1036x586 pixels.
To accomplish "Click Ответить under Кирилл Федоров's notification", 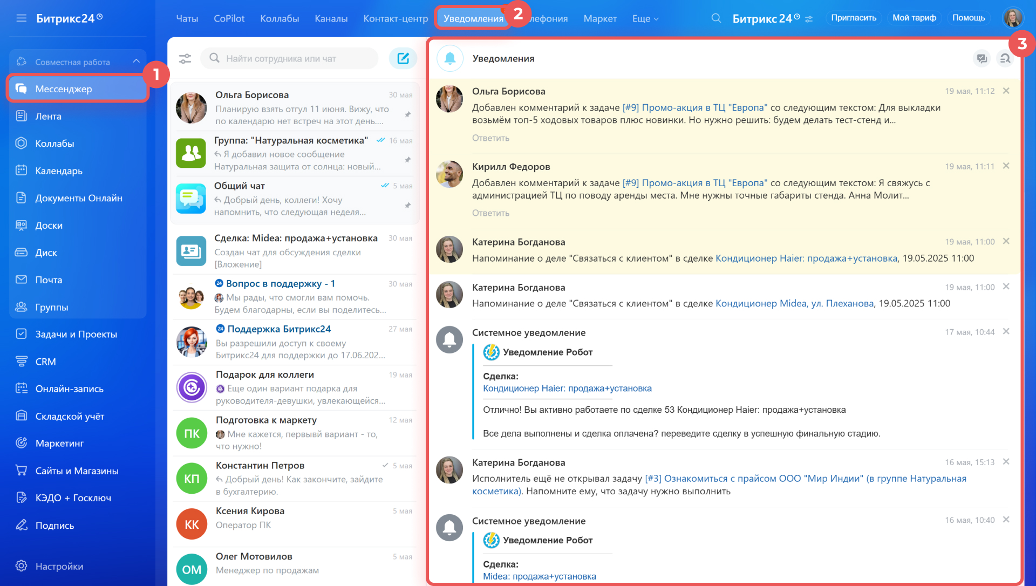I will point(490,213).
